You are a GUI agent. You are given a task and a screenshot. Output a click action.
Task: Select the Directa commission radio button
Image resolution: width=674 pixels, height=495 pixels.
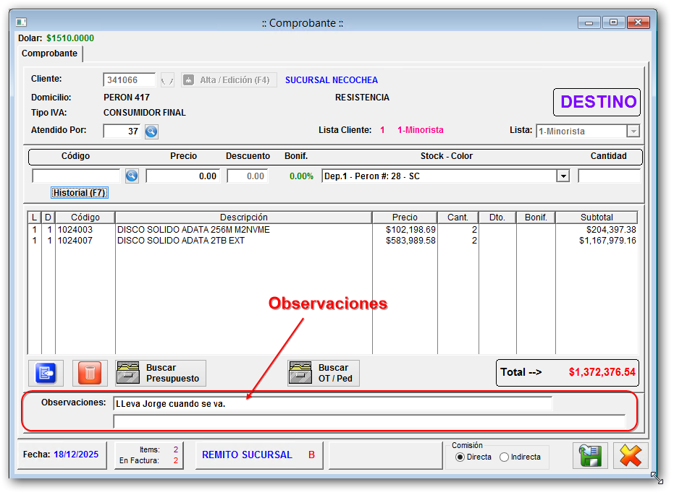click(460, 457)
